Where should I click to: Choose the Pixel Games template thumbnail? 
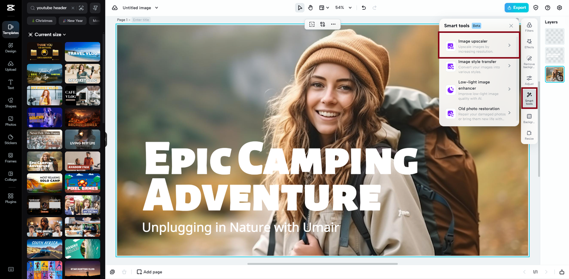[83, 183]
